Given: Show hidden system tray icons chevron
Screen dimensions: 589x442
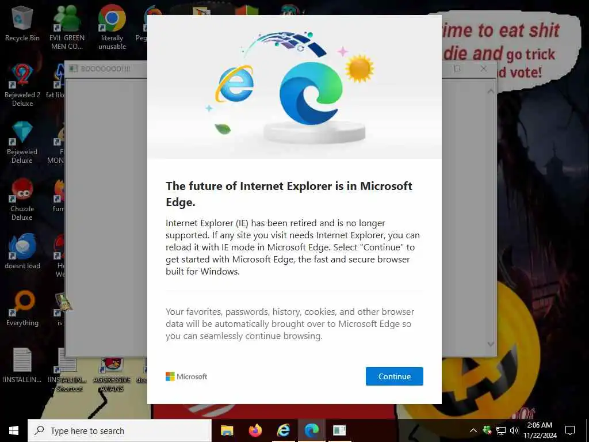Looking at the screenshot, I should pos(473,430).
